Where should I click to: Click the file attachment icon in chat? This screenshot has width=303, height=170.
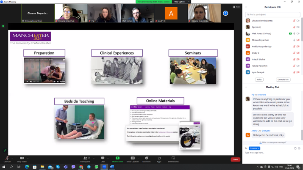coord(295,148)
